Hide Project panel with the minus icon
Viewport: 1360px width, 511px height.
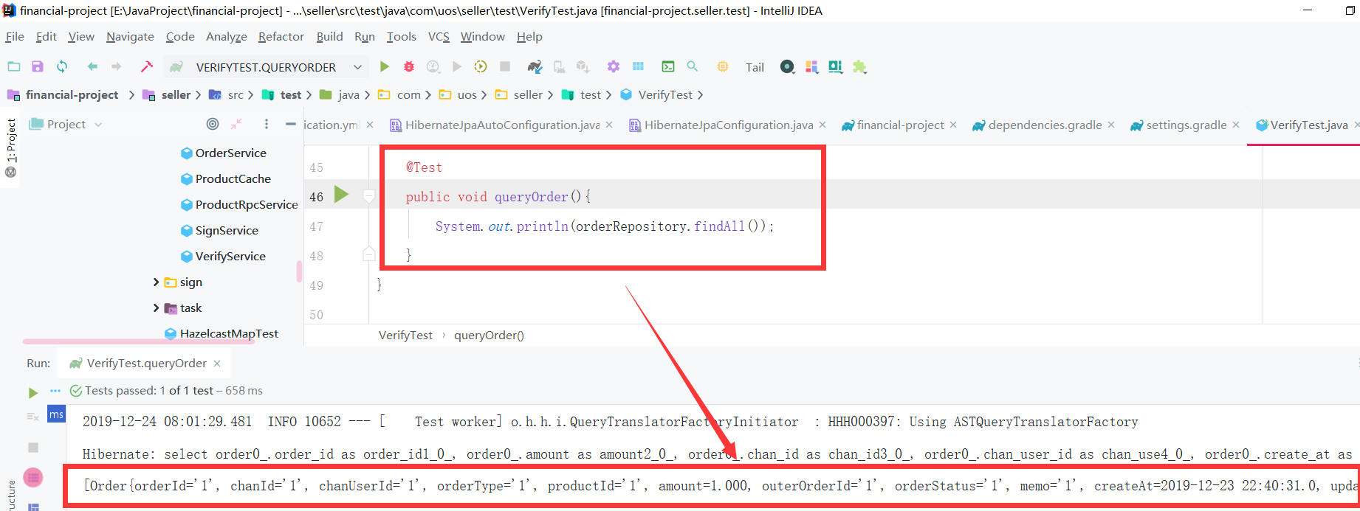291,124
